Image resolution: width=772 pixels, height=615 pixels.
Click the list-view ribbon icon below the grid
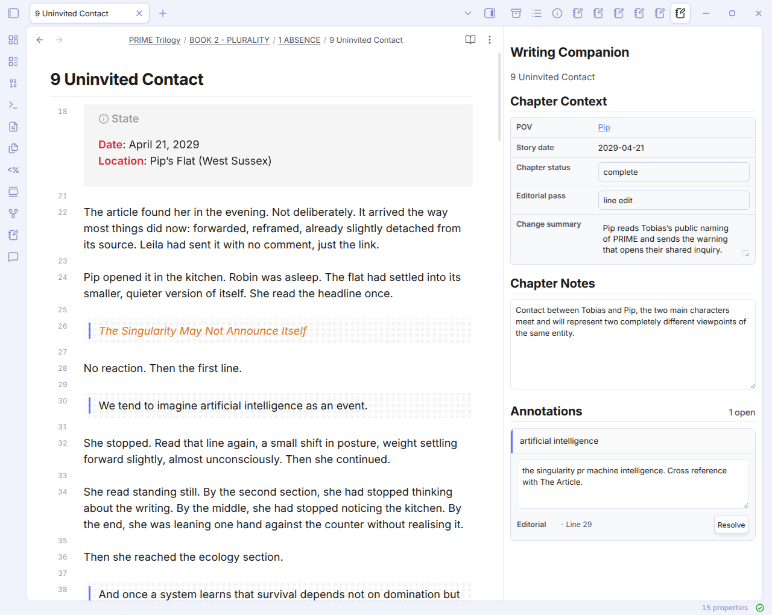click(x=13, y=61)
